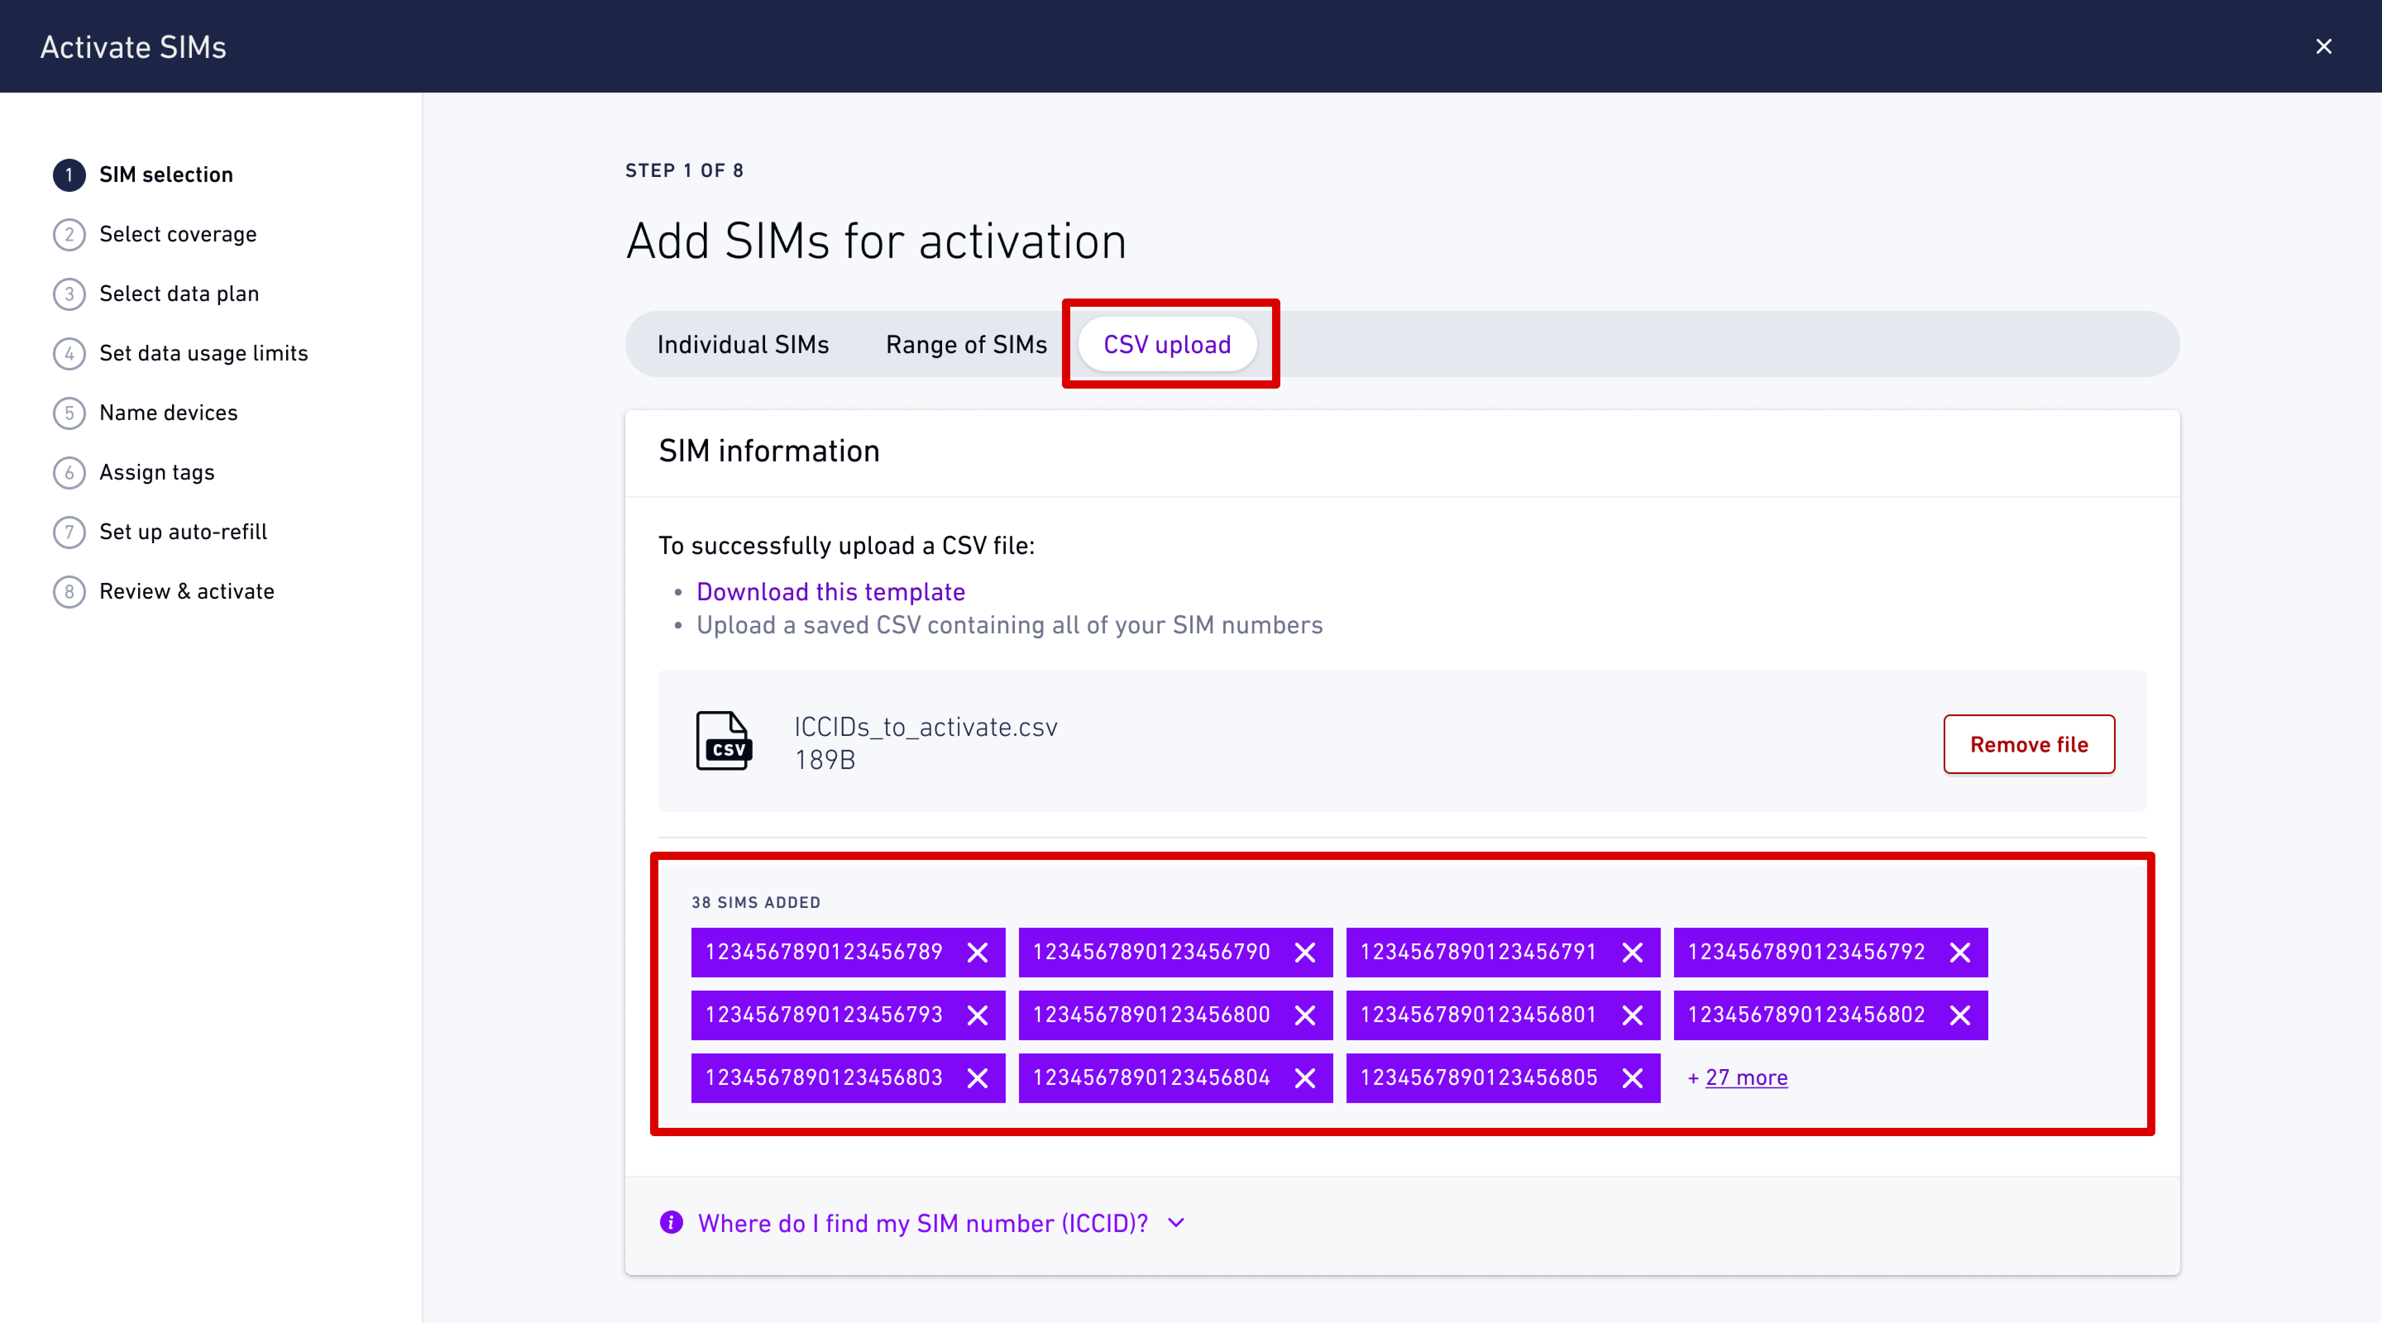Remove SIM chip ending in 456805
This screenshot has height=1323, width=2382.
(x=1632, y=1078)
